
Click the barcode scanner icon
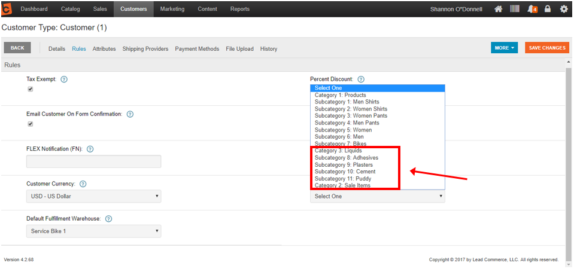(514, 9)
